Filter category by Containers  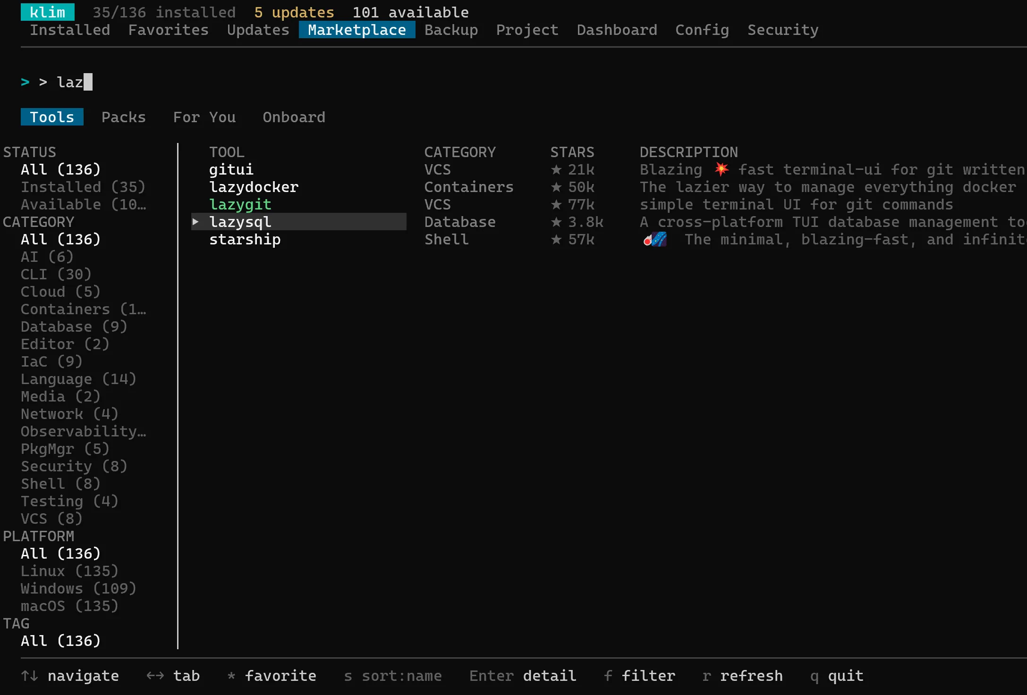(x=84, y=310)
